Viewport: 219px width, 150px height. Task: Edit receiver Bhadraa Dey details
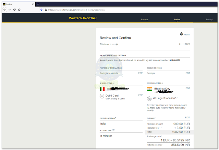[187, 88]
